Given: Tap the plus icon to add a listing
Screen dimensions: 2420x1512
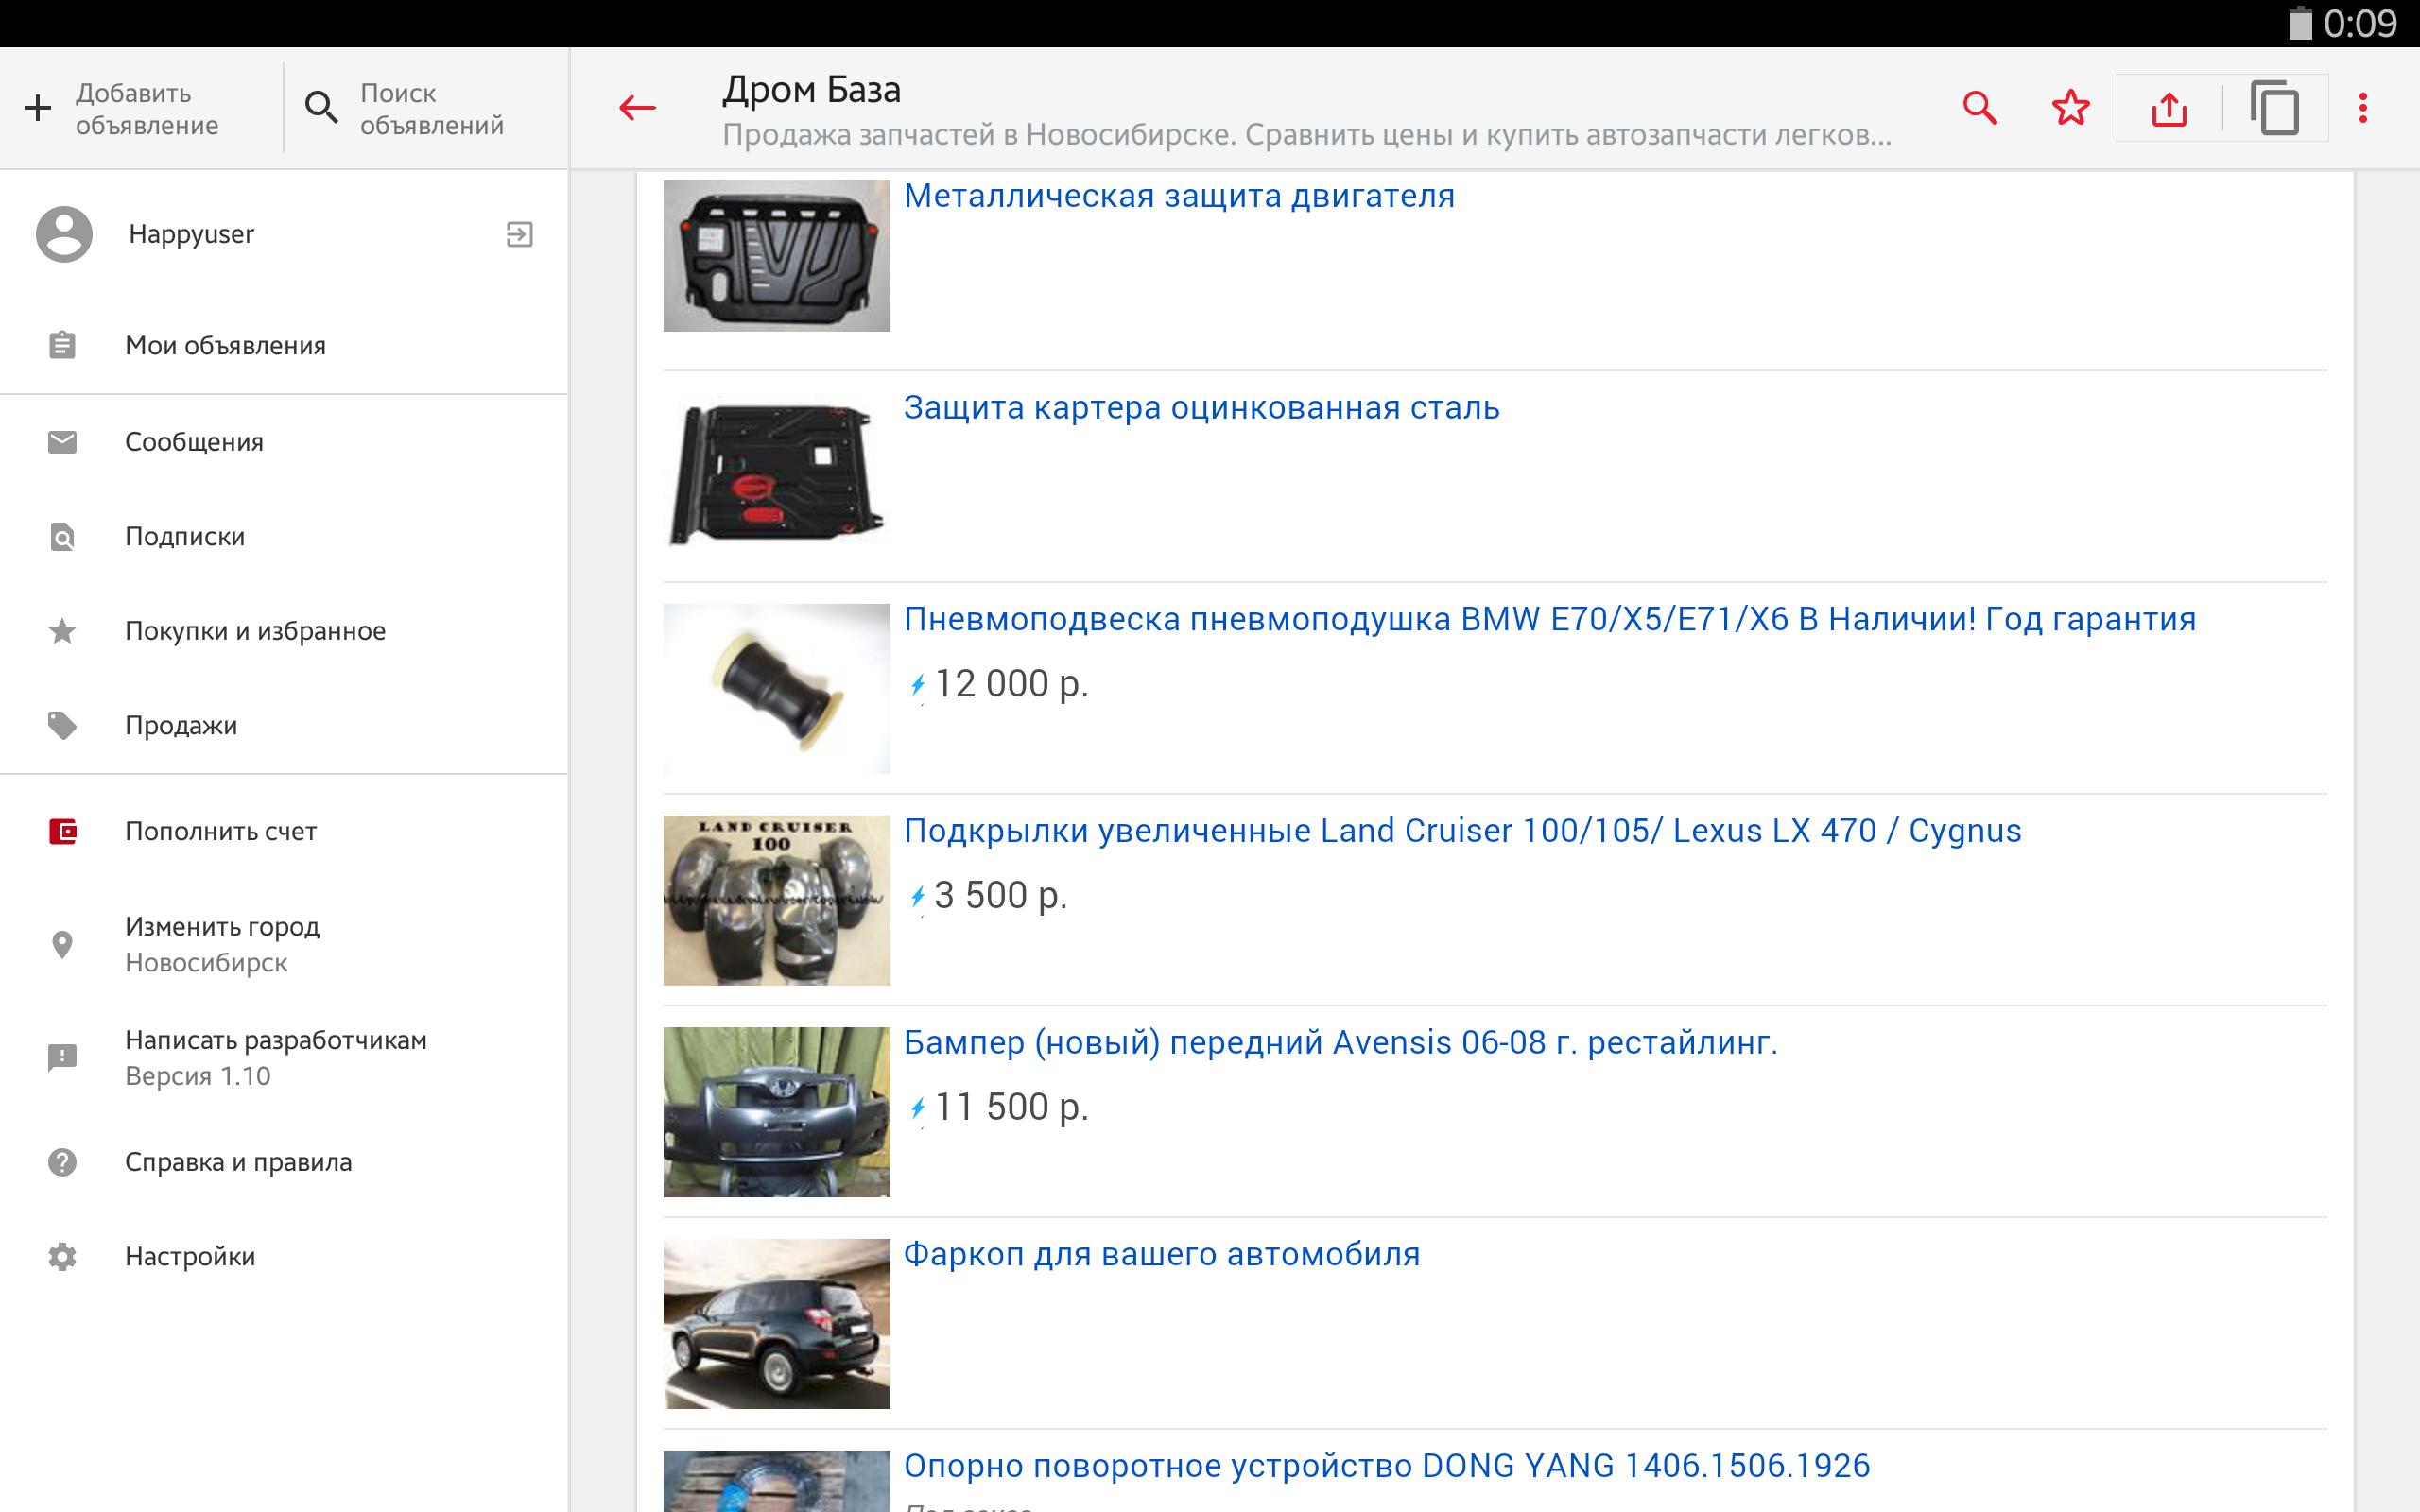Looking at the screenshot, I should pos(38,108).
